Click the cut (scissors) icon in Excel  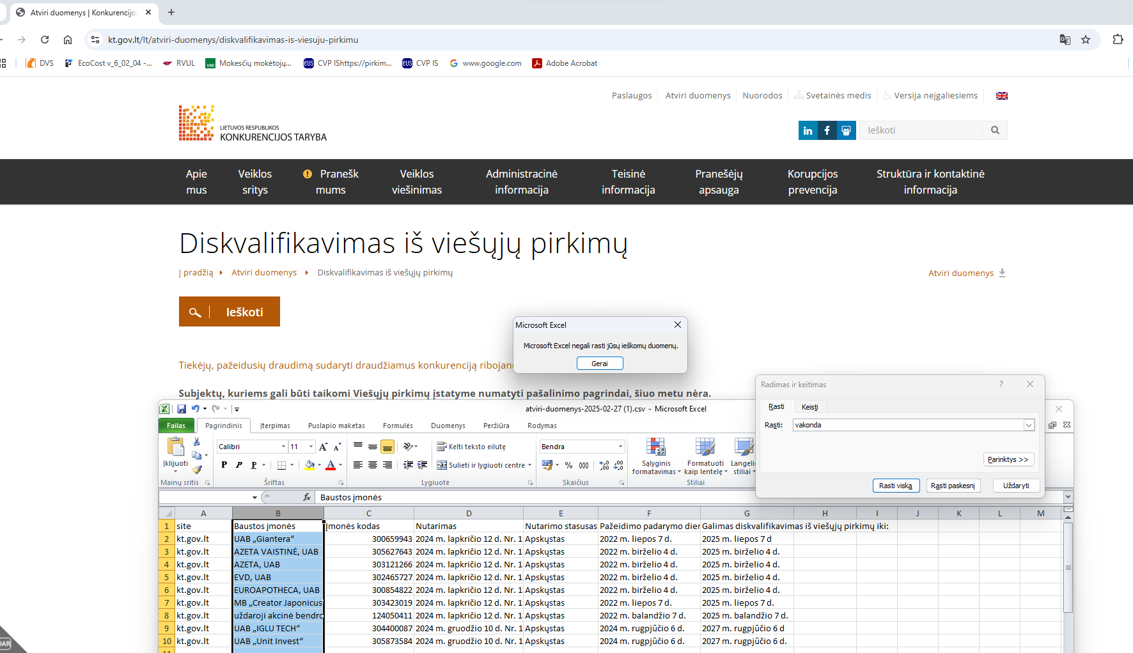[x=197, y=442]
